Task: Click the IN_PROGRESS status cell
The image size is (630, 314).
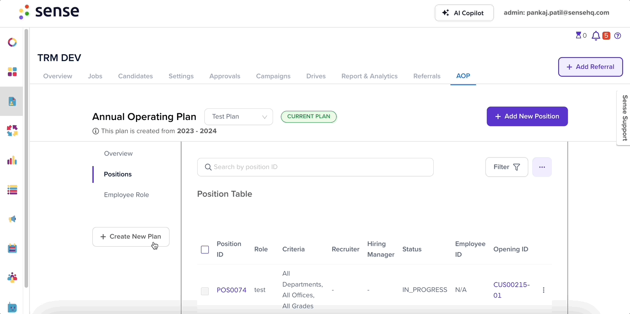Action: click(x=425, y=290)
